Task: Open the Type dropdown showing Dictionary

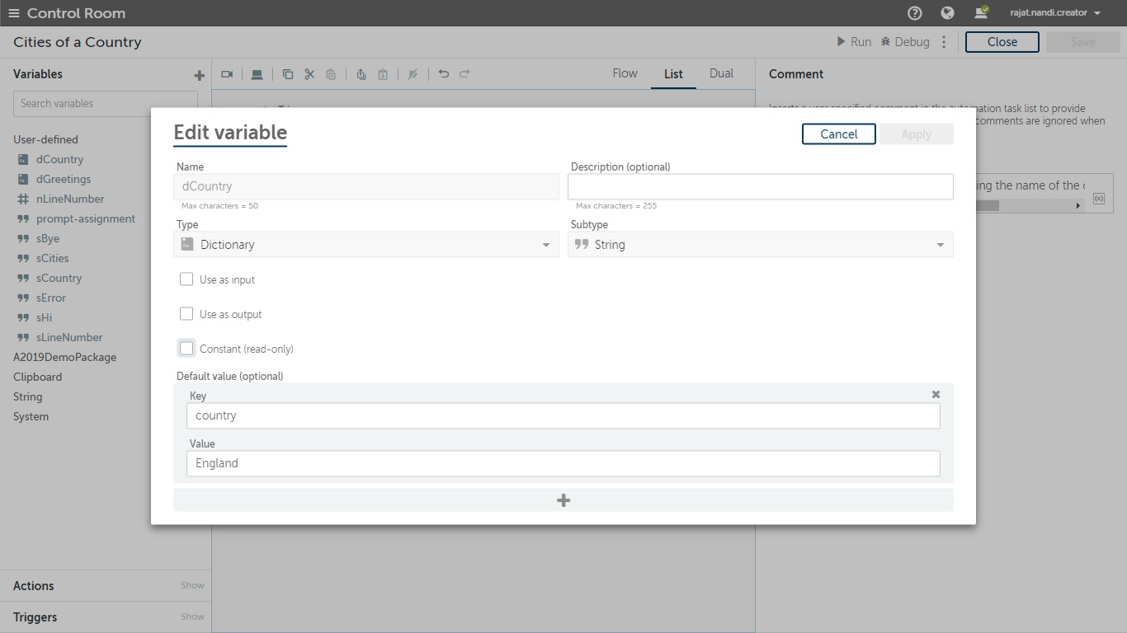Action: click(x=365, y=245)
